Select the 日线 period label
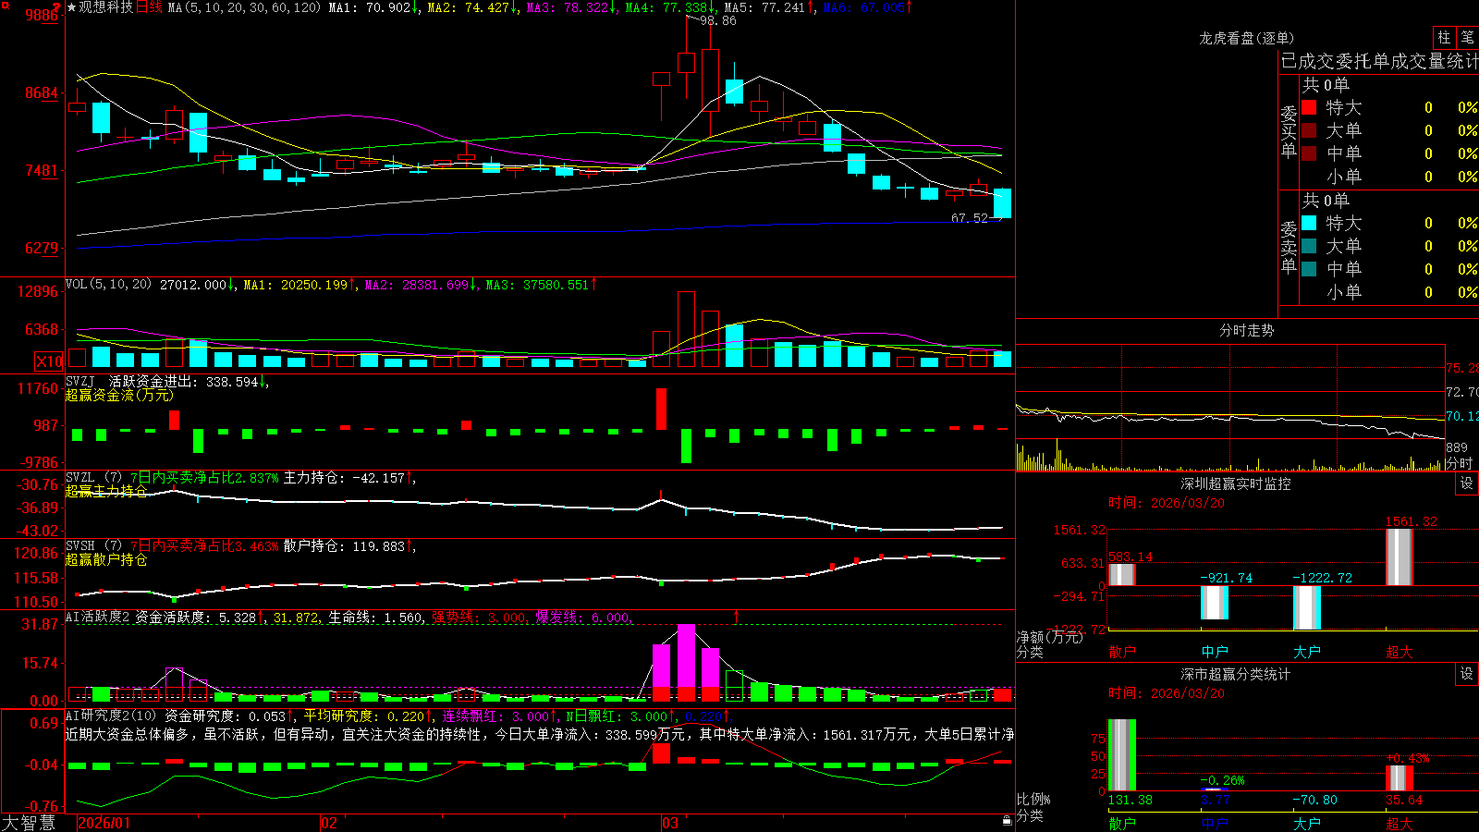This screenshot has width=1479, height=832. coord(149,7)
